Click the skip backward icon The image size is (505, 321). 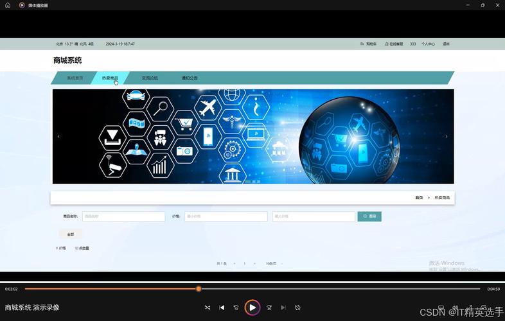pyautogui.click(x=236, y=308)
